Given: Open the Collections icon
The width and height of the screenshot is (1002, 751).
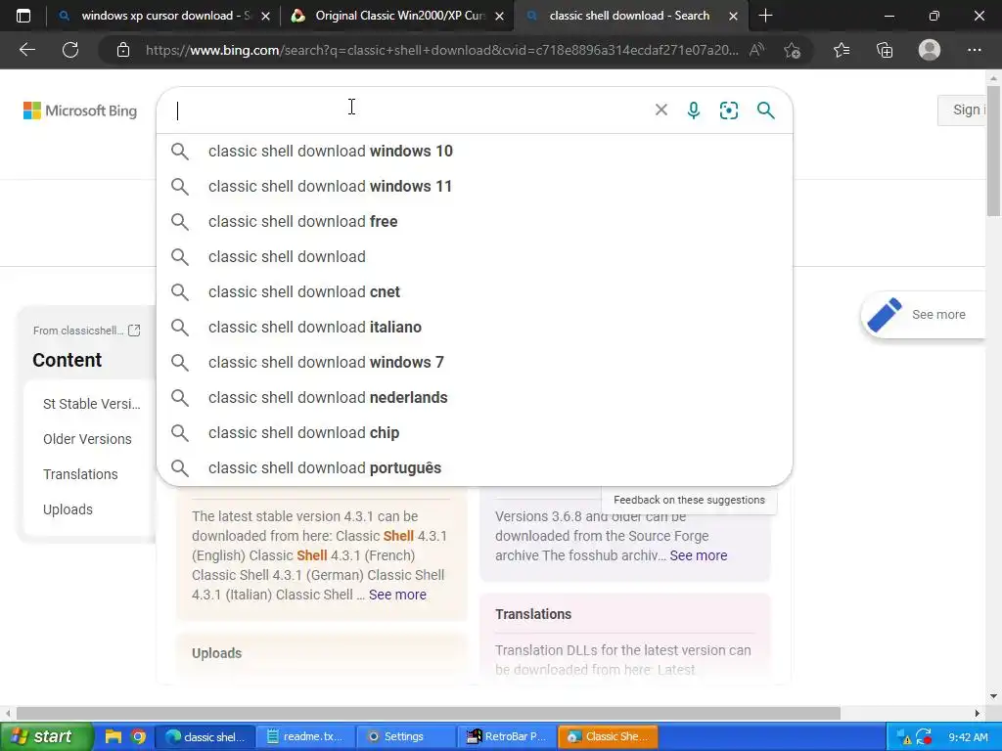Looking at the screenshot, I should pos(885,50).
